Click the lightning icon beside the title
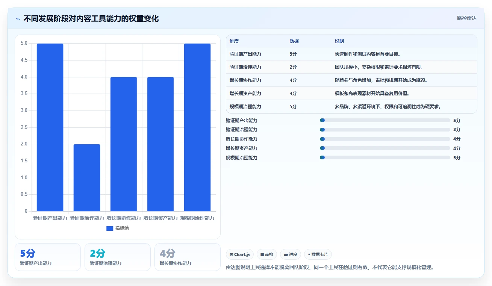The height and width of the screenshot is (286, 492). (x=18, y=18)
